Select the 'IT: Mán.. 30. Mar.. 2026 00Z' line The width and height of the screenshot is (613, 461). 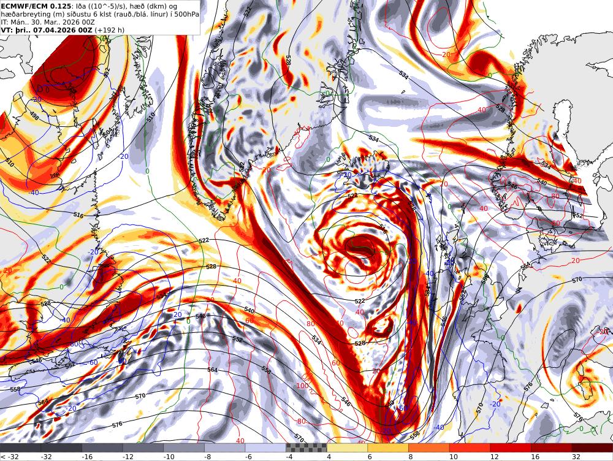(48, 22)
